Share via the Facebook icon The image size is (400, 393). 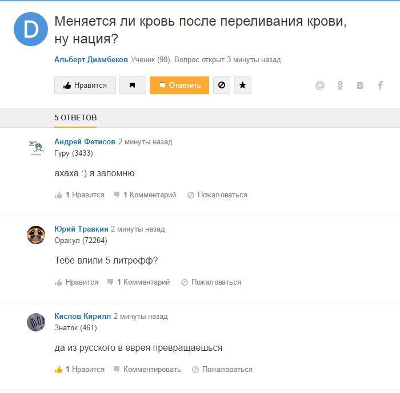pos(380,86)
